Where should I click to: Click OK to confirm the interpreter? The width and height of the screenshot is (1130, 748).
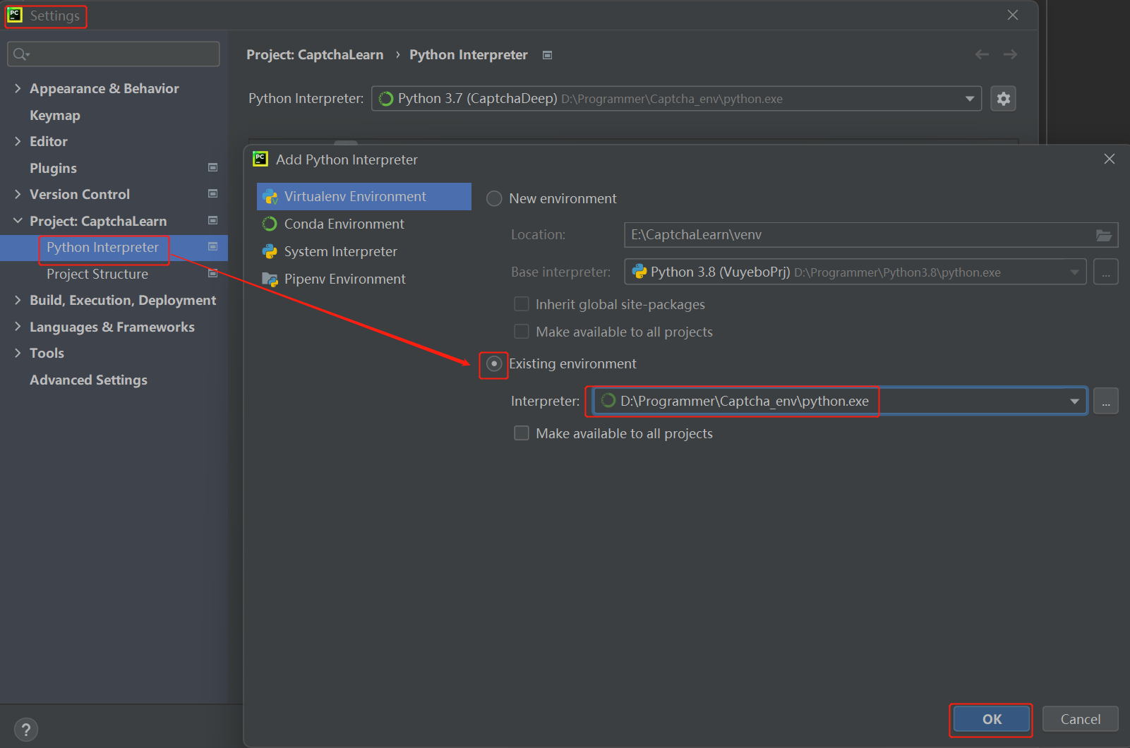point(991,719)
